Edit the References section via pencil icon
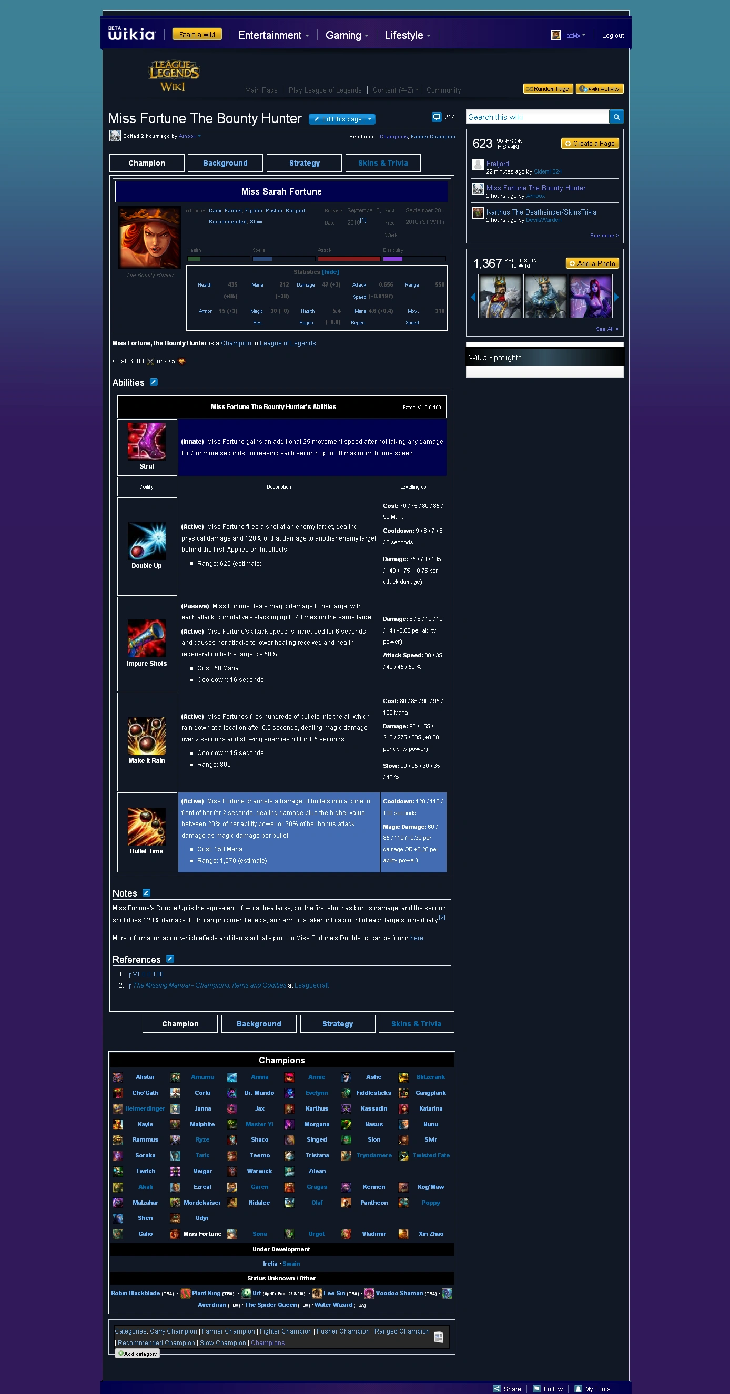 pos(170,959)
